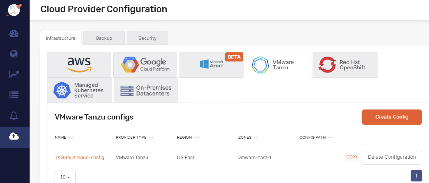Switch to the Infrastructure tab
Screen dimensions: 429x183
pos(61,38)
